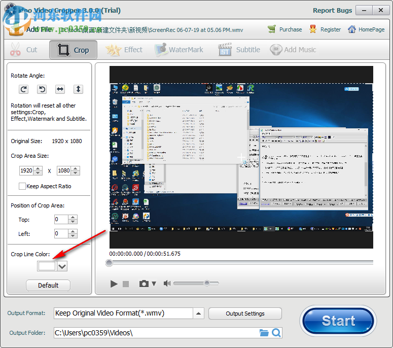Expand the Output Format dropdown

[x=198, y=314]
